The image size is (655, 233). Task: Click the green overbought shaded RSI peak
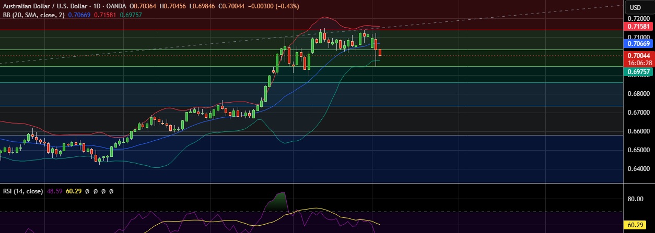coord(282,202)
